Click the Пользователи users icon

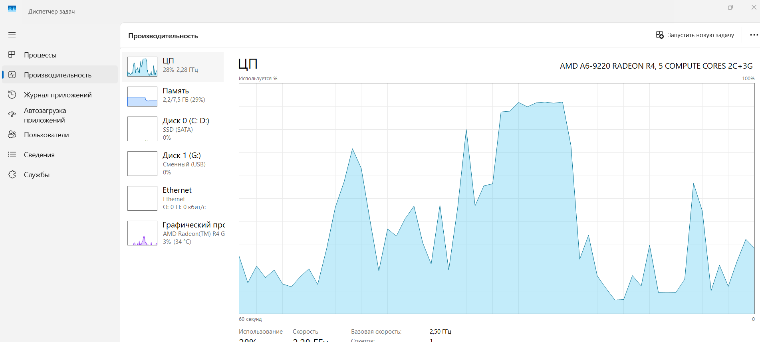pyautogui.click(x=12, y=134)
